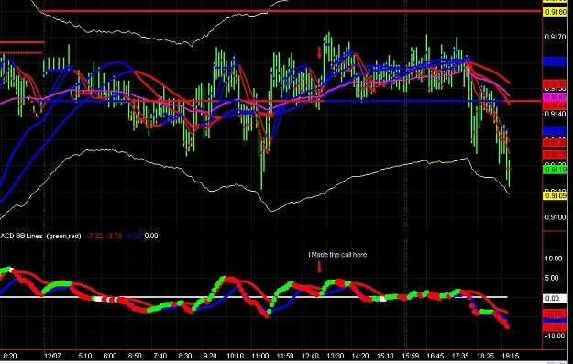
Task: Select the 9:20 time label
Action: [210, 356]
